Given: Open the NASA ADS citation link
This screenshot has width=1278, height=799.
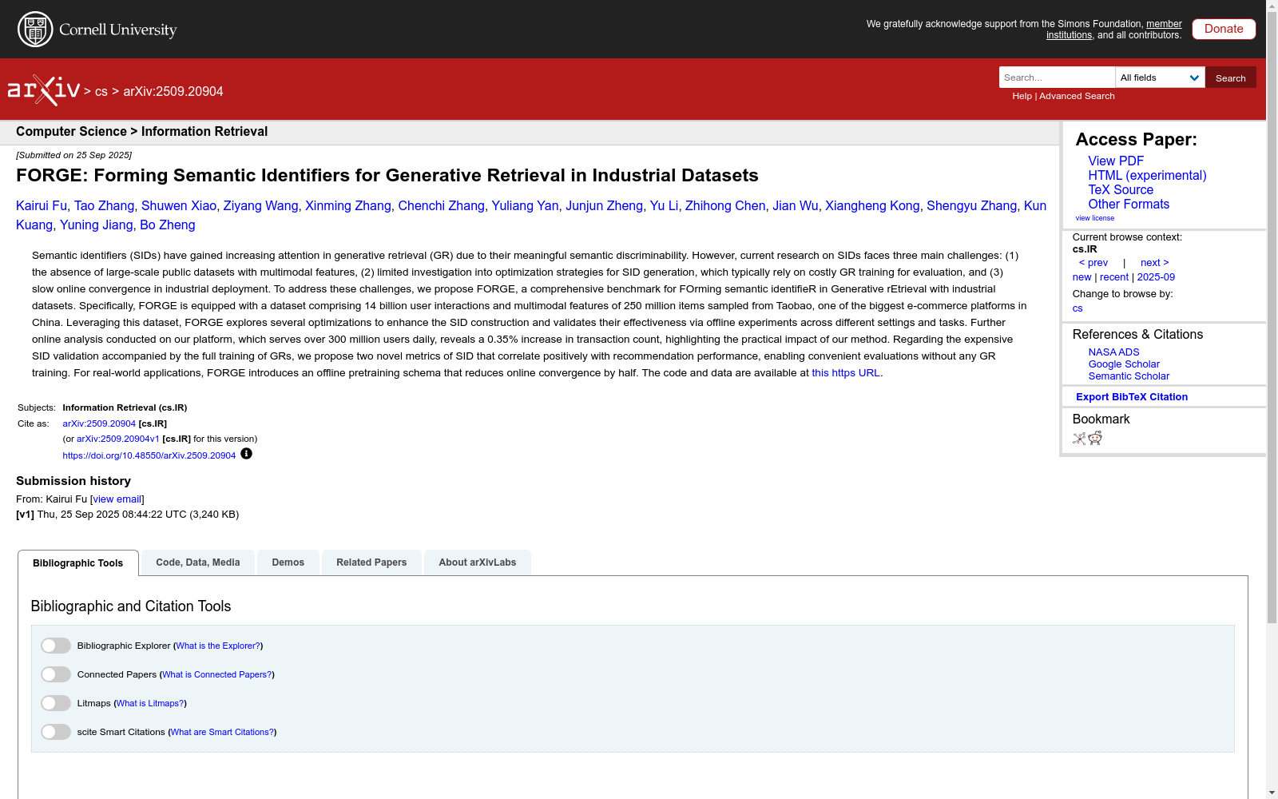Looking at the screenshot, I should coord(1113,352).
